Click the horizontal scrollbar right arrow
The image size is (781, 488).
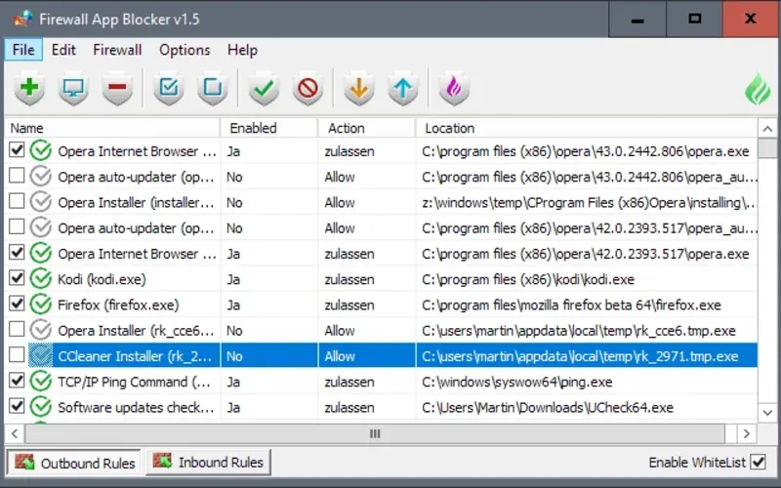746,433
